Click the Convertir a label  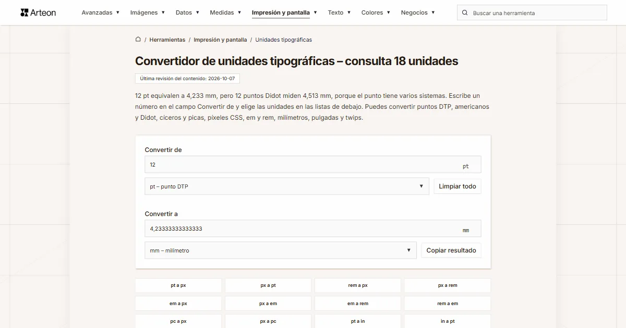pyautogui.click(x=161, y=214)
